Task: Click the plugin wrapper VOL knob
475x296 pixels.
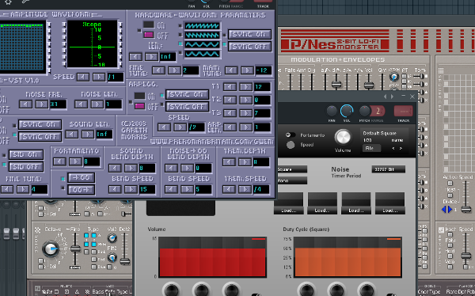Action: coord(347,111)
